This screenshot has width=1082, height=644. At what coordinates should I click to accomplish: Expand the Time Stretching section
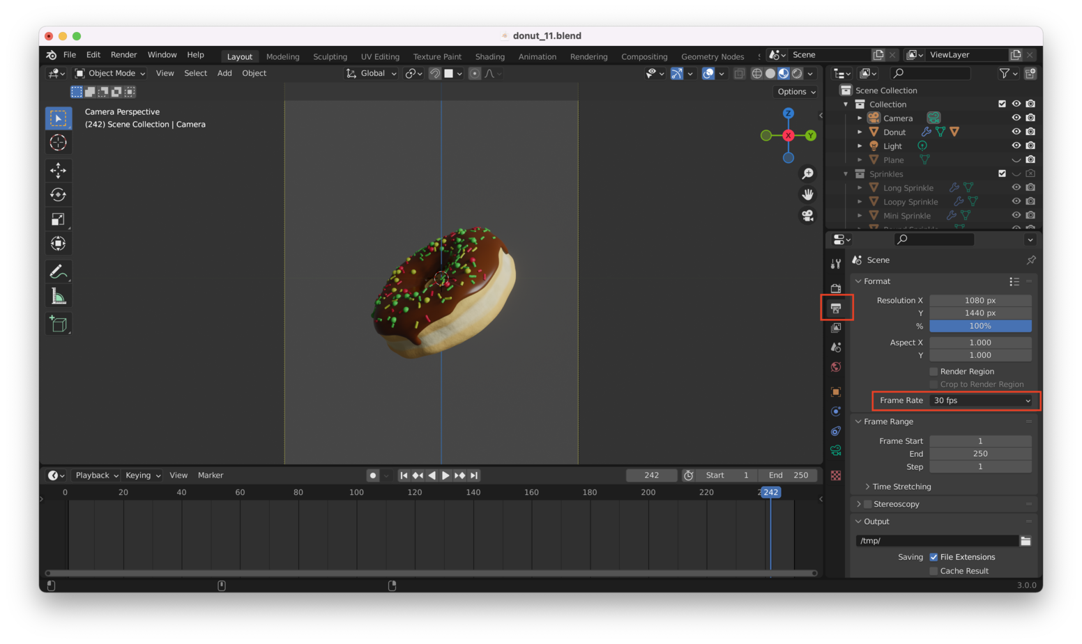[901, 487]
